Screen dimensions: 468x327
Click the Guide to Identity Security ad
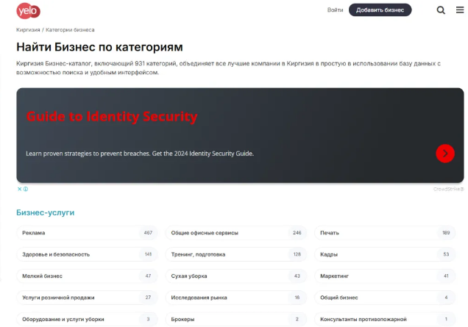pyautogui.click(x=112, y=117)
